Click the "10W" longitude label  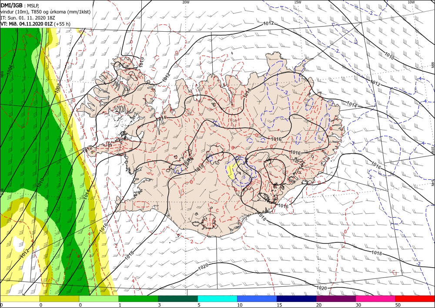coord(411,2)
